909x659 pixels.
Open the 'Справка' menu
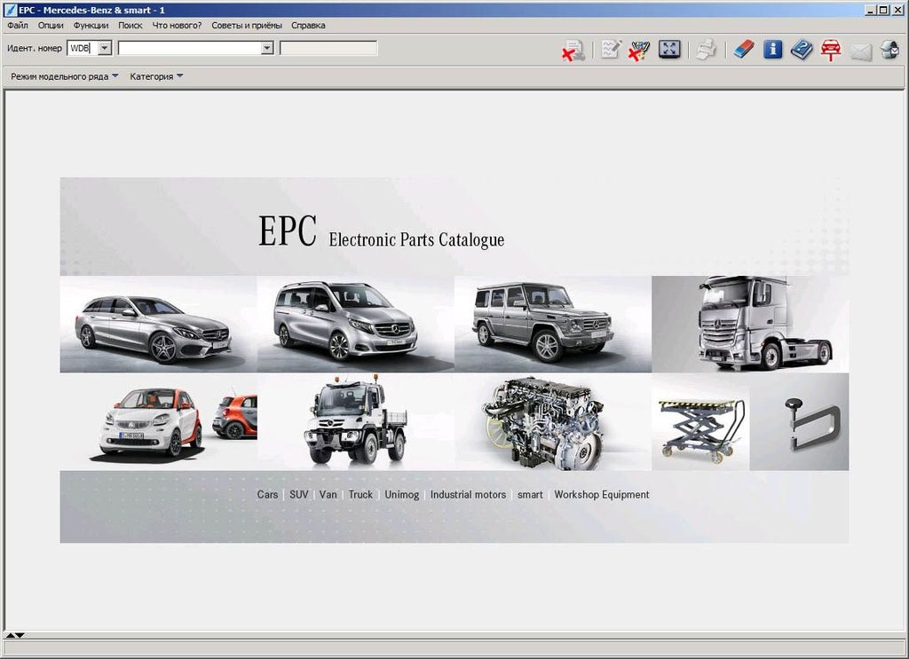[308, 26]
